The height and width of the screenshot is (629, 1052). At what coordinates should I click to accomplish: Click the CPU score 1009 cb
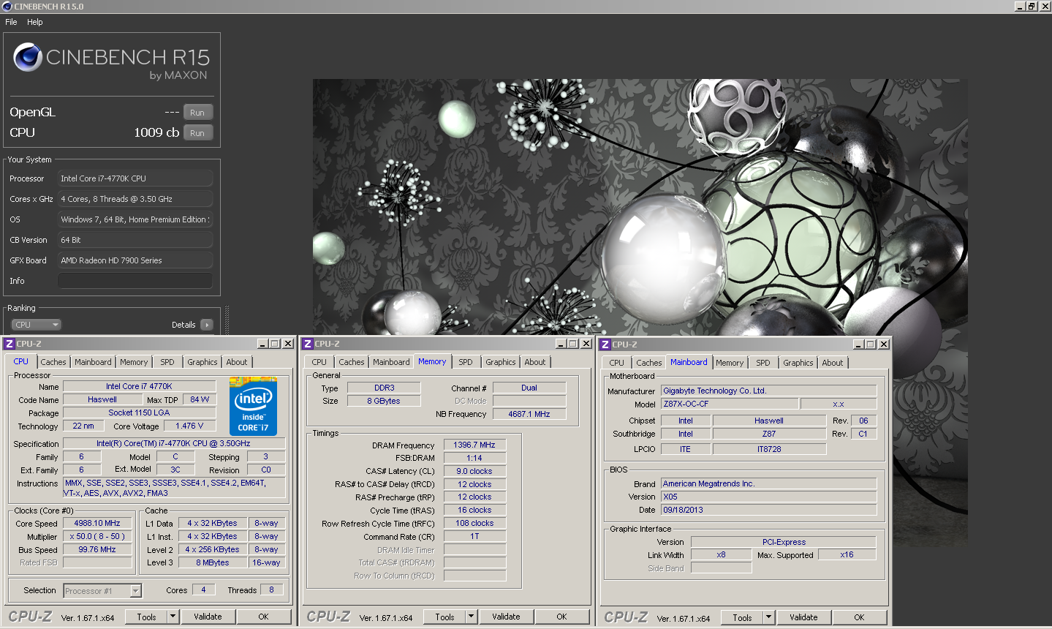[156, 132]
